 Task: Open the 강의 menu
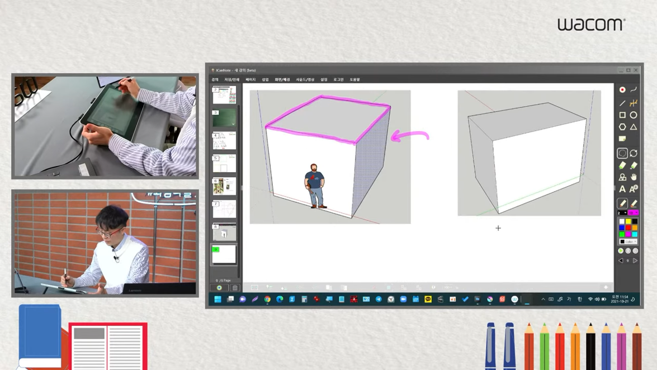(215, 79)
